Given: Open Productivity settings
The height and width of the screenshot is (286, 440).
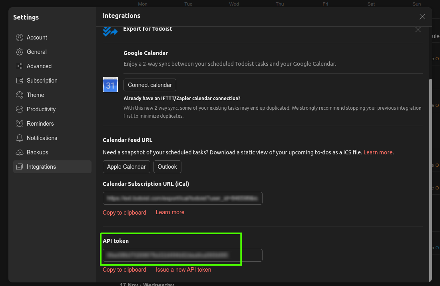Looking at the screenshot, I should pos(52,109).
